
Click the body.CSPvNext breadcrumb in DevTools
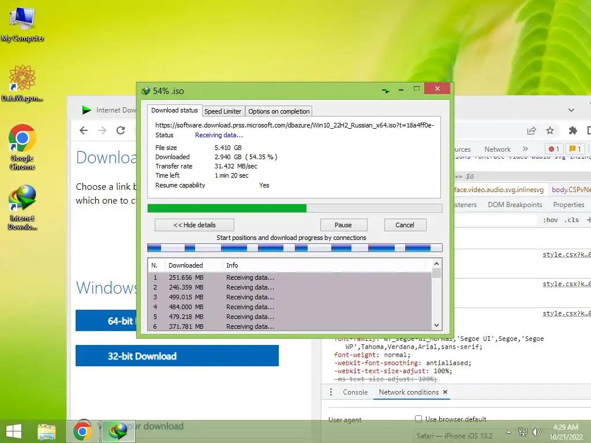pos(571,189)
